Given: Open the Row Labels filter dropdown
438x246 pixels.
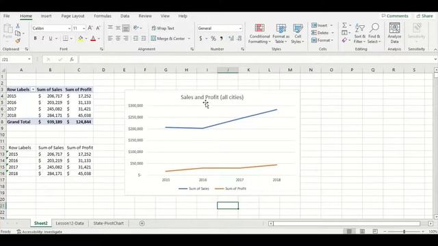Looking at the screenshot, I should click(x=33, y=90).
